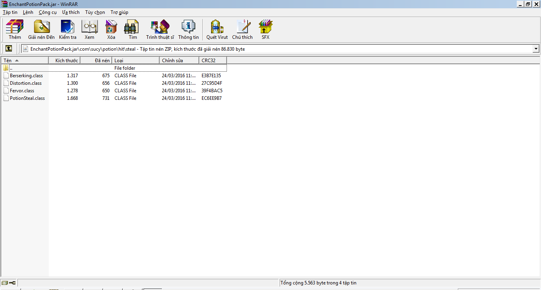Open the Ưa thích menu
This screenshot has height=290, width=541.
pos(71,12)
